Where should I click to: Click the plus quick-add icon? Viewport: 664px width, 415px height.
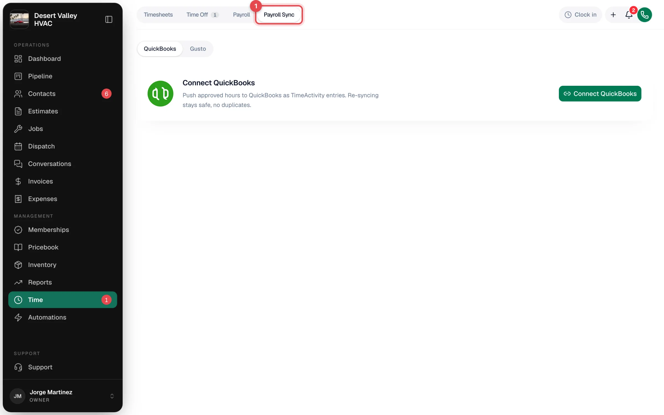[x=613, y=15]
